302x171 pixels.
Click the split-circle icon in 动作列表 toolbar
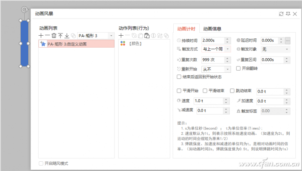coord(153,36)
